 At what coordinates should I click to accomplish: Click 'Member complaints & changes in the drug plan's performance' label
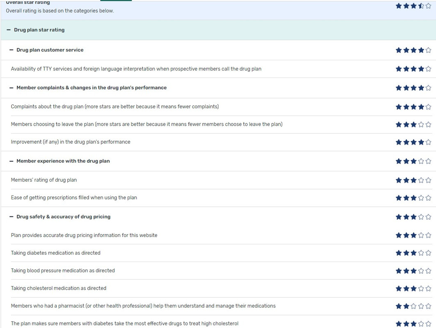coord(91,88)
